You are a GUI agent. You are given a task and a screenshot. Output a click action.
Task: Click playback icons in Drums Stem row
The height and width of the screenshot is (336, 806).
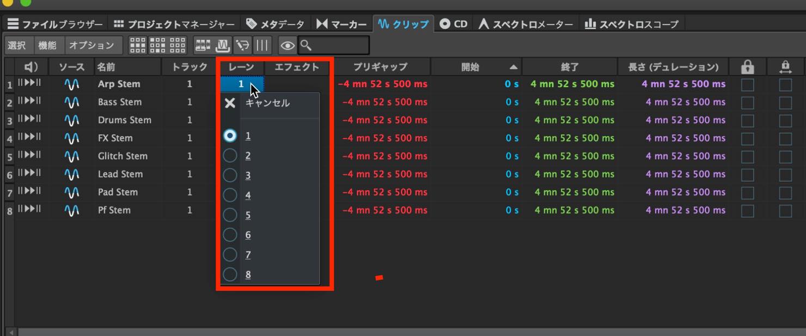[x=29, y=119]
